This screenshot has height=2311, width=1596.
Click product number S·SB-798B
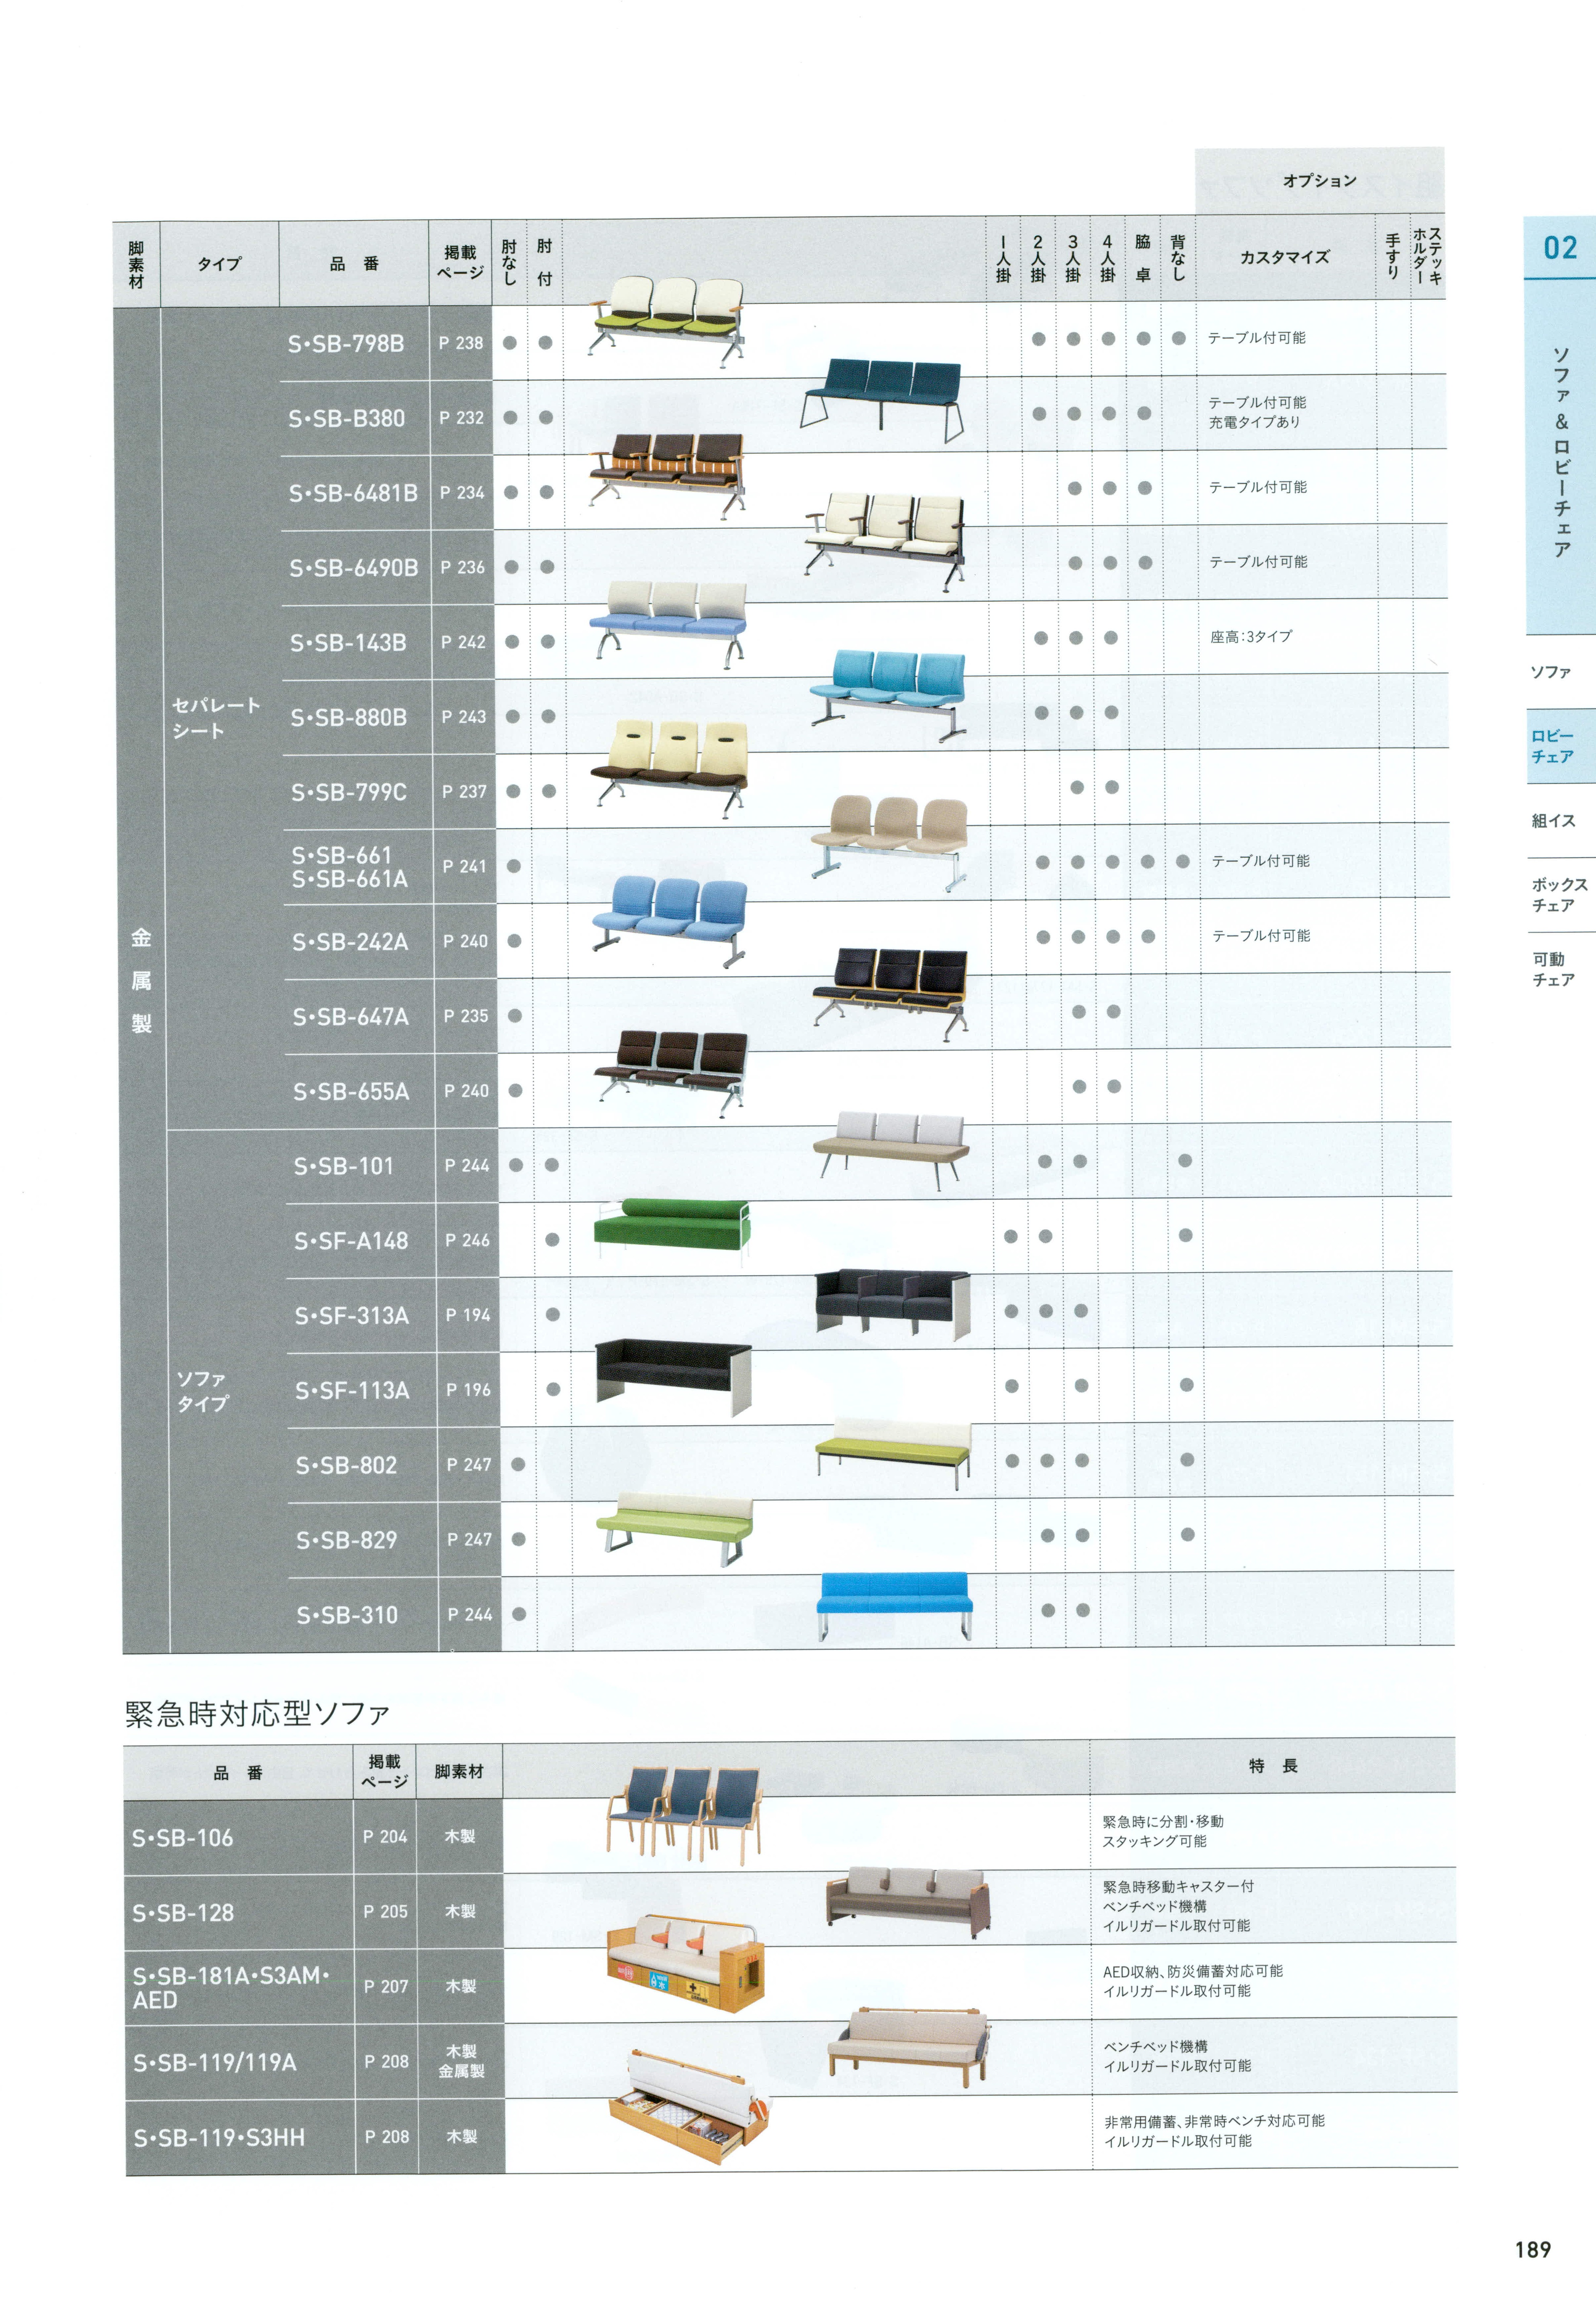(x=346, y=344)
